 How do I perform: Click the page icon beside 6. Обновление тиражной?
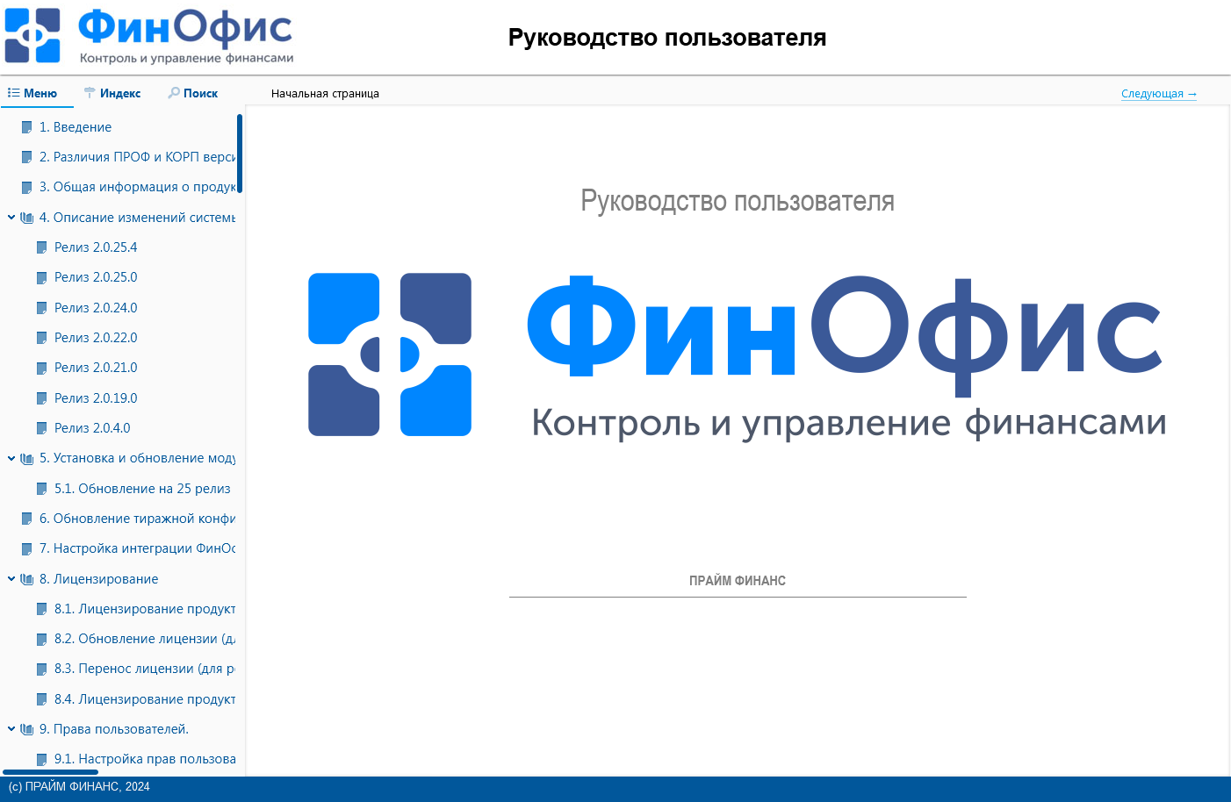(x=27, y=519)
